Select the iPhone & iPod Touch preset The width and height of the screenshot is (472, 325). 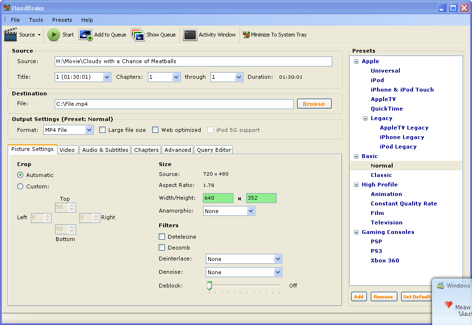pos(402,90)
